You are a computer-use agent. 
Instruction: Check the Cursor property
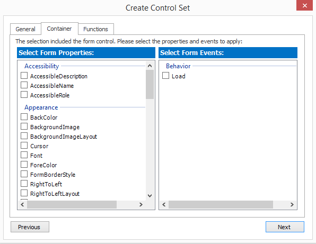point(24,146)
